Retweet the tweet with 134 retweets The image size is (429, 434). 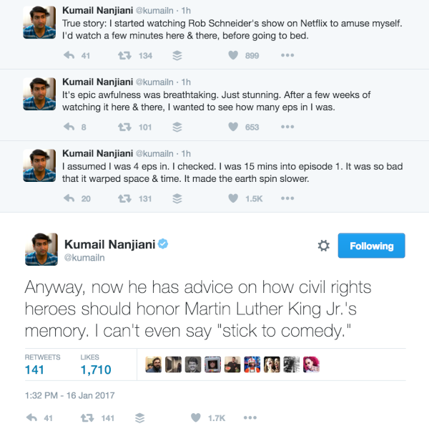pos(124,56)
